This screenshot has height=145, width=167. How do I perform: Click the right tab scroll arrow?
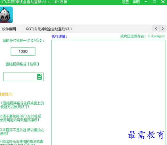pyautogui.click(x=163, y=29)
